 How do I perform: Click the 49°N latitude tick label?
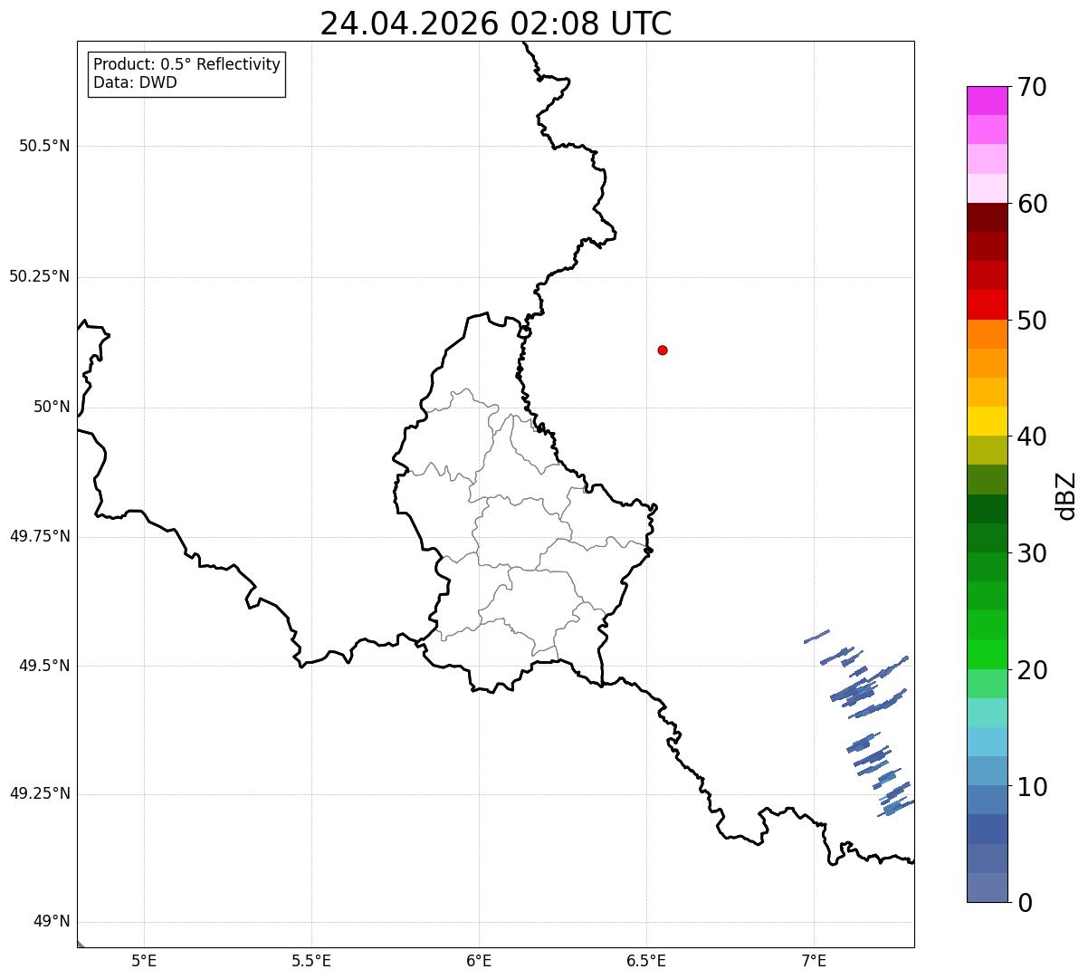pyautogui.click(x=52, y=922)
